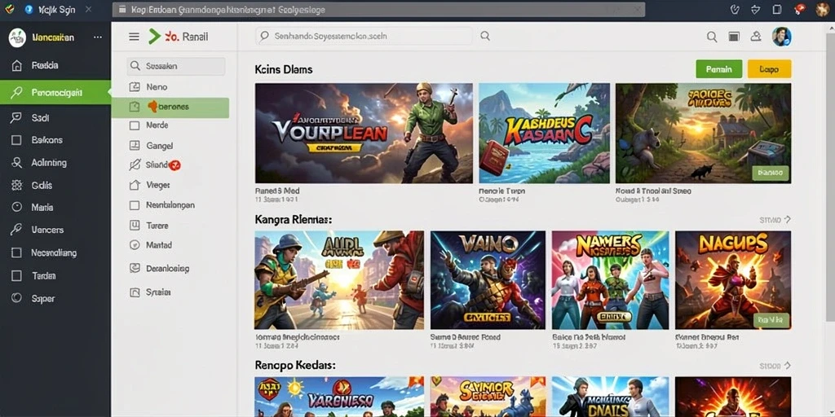Click the shield icon in browser toolbar
Viewport: 835px width, 417px height.
pyautogui.click(x=755, y=9)
